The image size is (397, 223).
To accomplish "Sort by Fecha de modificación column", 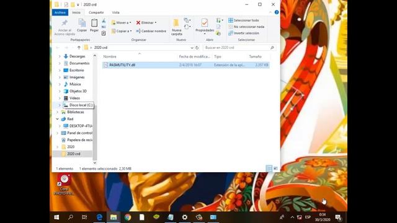I will (194, 56).
